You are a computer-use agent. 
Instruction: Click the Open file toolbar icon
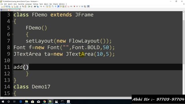click(4, 6)
